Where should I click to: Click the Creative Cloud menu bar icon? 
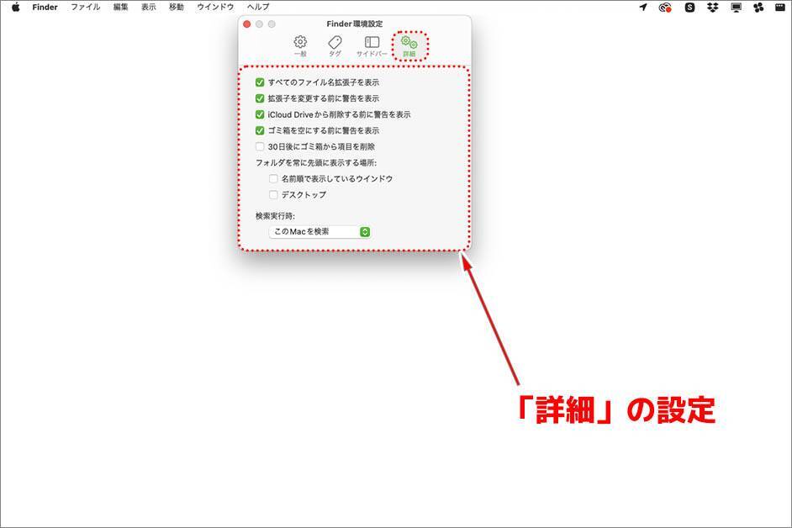pos(665,8)
